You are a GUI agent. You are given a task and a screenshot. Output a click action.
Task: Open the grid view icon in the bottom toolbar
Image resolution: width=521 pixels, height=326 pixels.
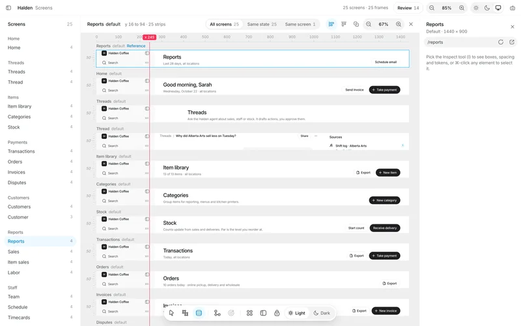[x=249, y=313]
